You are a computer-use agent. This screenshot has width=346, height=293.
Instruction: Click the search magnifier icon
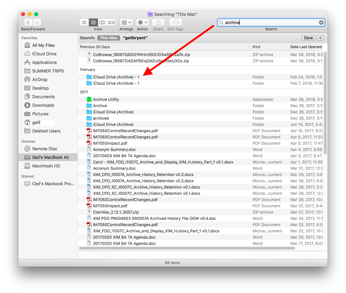pyautogui.click(x=221, y=22)
